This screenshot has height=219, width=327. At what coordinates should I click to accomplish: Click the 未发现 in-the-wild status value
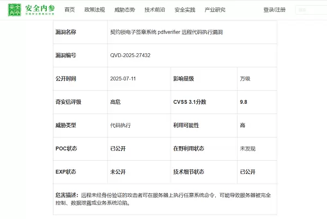coord(247,149)
